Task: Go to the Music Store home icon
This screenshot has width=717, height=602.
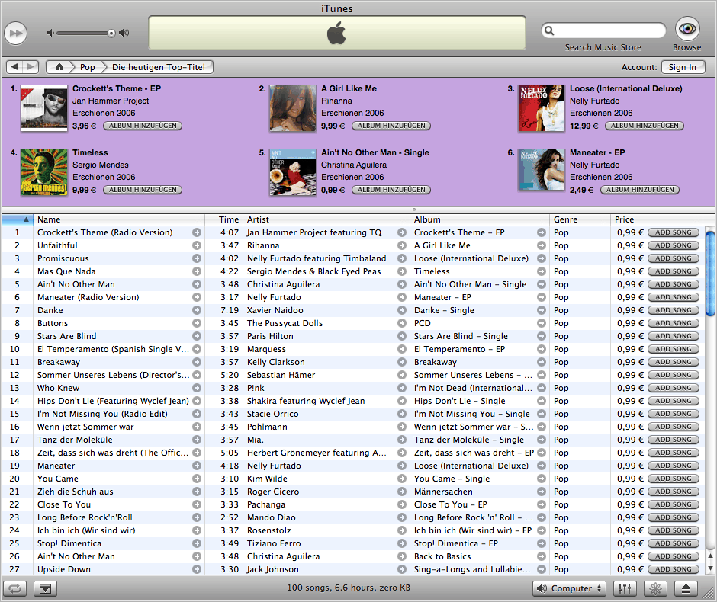Action: coord(59,67)
